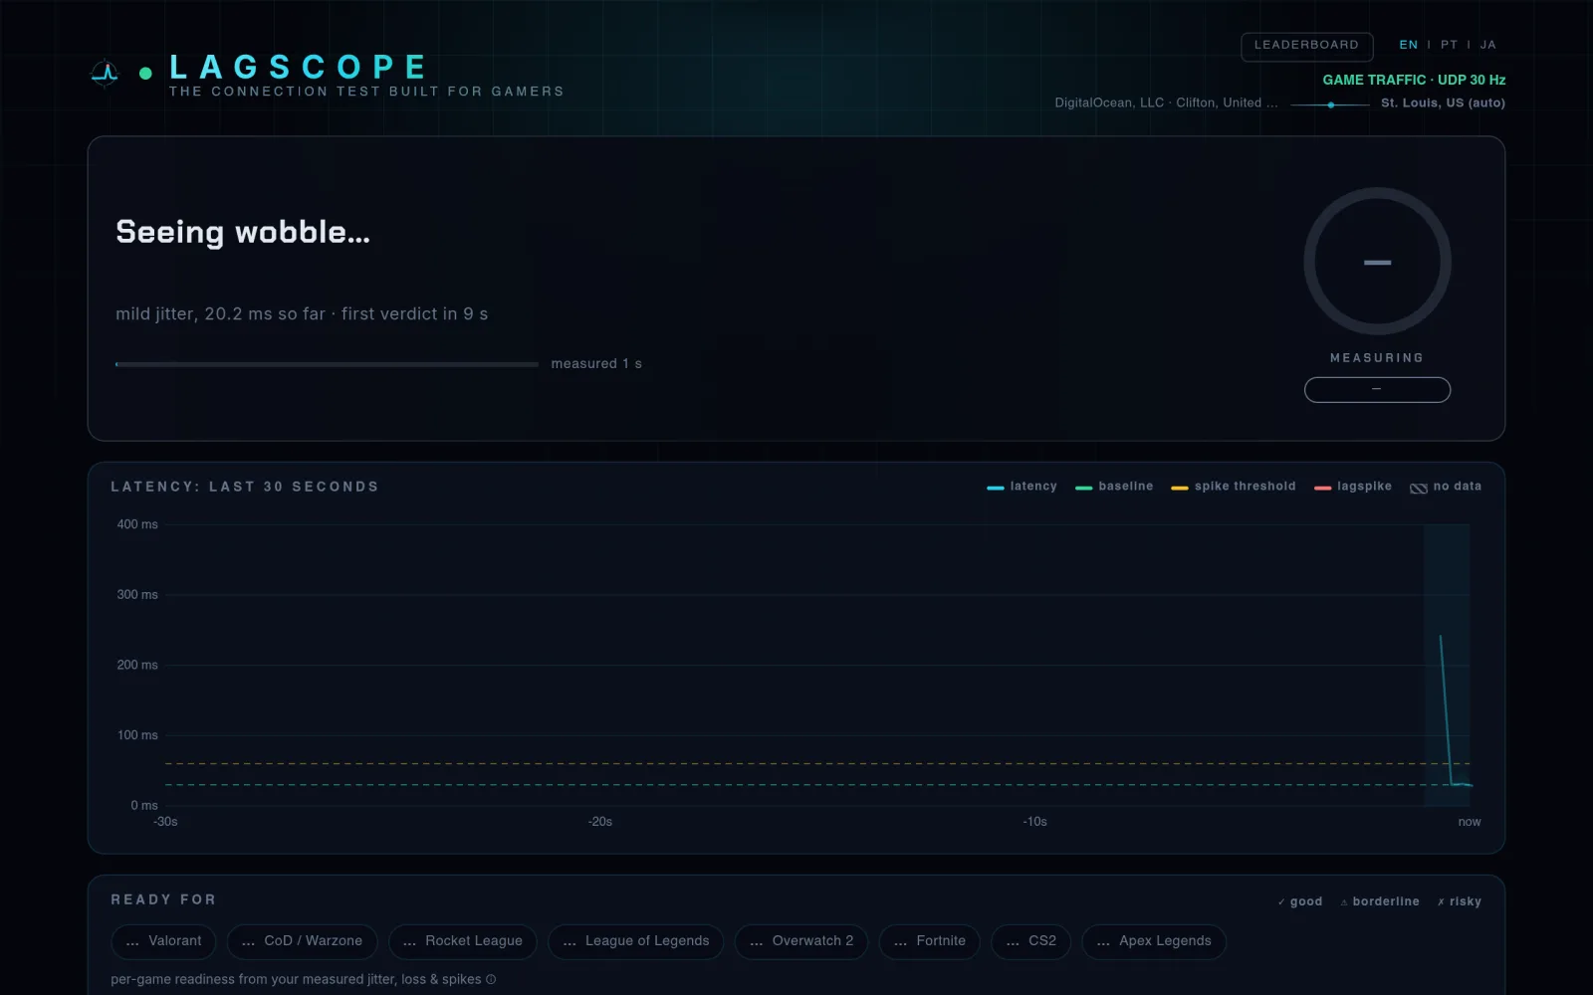This screenshot has width=1593, height=995.
Task: Toggle the no data legend item
Action: [1446, 487]
